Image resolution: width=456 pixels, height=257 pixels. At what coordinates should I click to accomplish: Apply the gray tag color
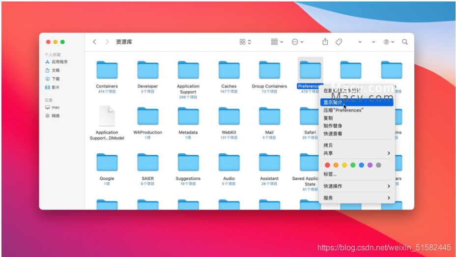[378, 165]
